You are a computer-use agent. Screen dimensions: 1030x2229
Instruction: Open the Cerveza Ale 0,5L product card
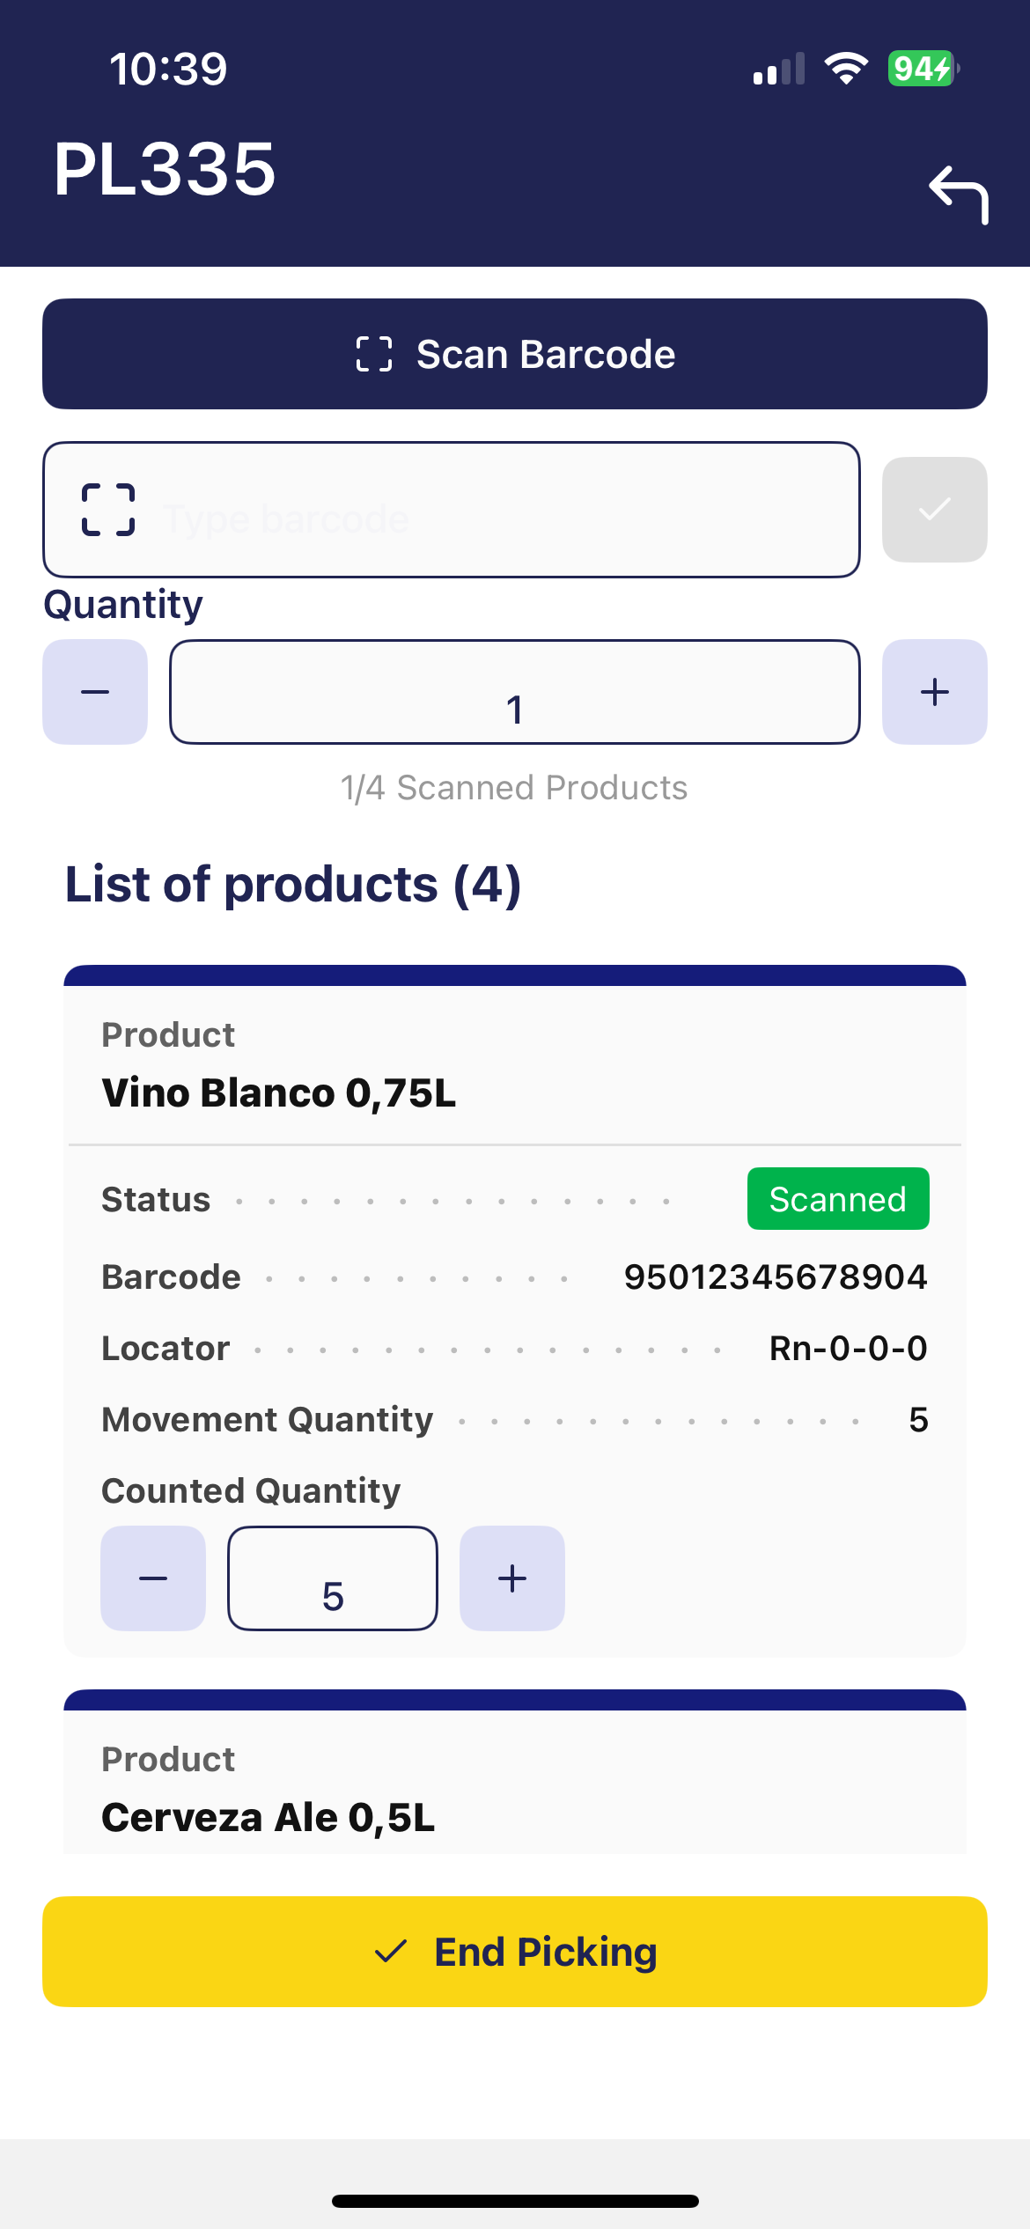coord(269,1817)
